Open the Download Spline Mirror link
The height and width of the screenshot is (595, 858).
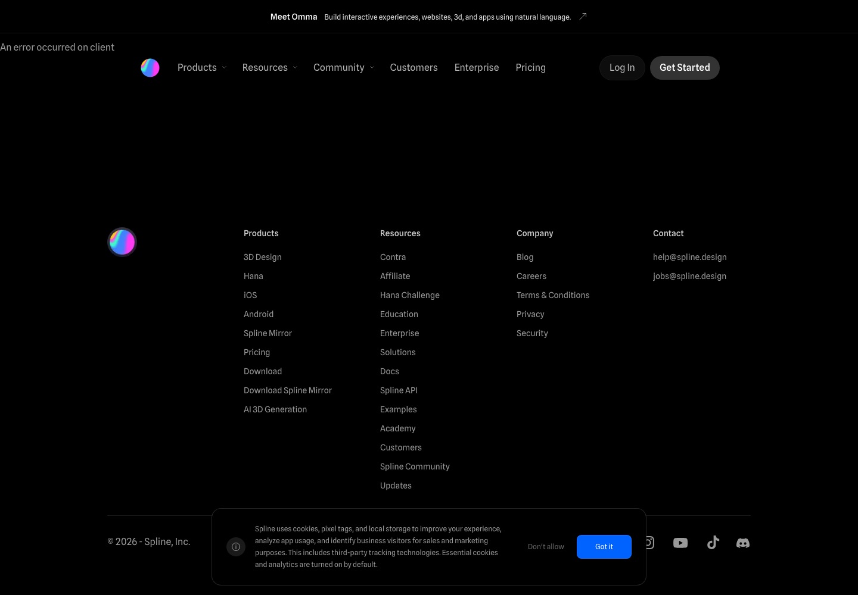click(x=288, y=390)
